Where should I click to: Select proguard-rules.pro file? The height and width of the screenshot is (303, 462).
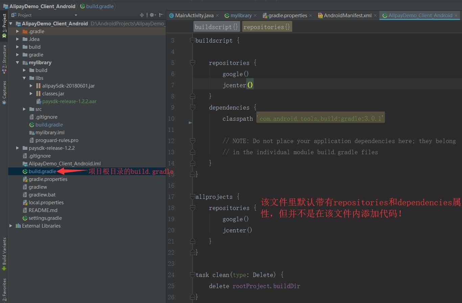57,140
